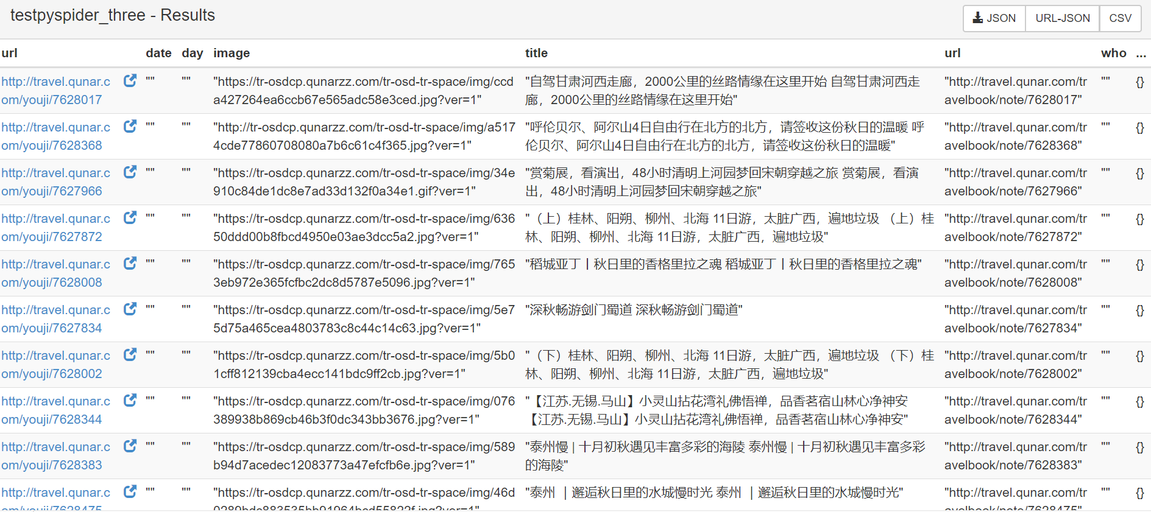1151x512 pixels.
Task: Select travelbook/note/7628017 url cell
Action: coord(1016,91)
